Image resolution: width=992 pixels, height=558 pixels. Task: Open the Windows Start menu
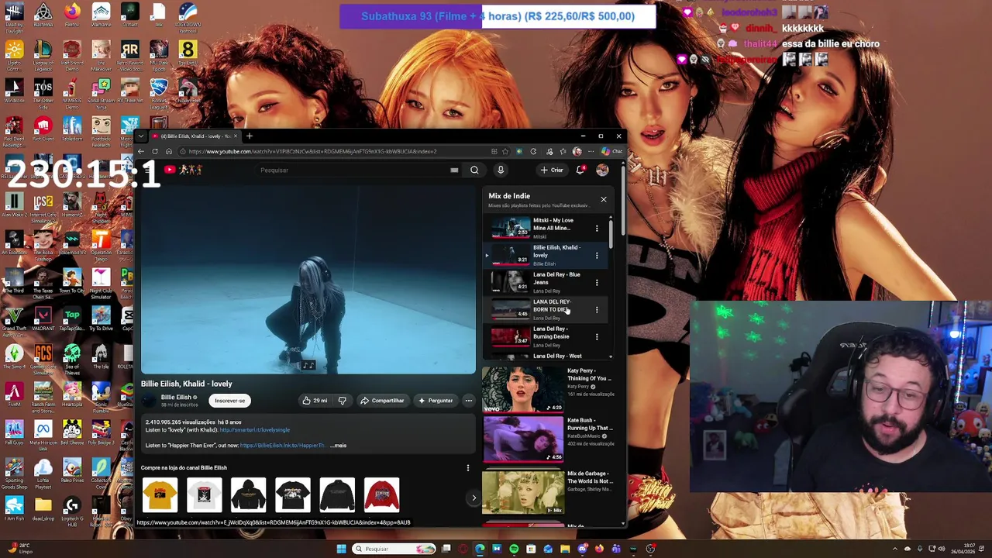coord(341,549)
